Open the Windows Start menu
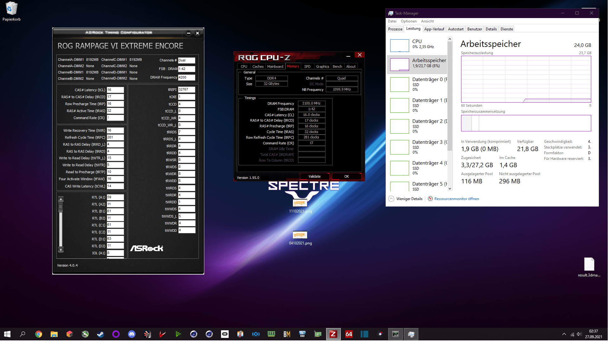The height and width of the screenshot is (342, 608). 7,334
